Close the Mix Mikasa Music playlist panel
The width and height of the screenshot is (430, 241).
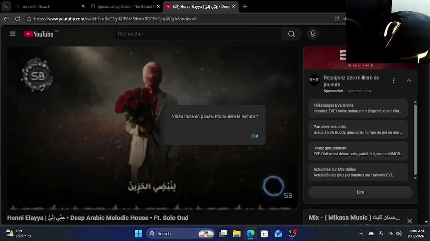tap(409, 221)
